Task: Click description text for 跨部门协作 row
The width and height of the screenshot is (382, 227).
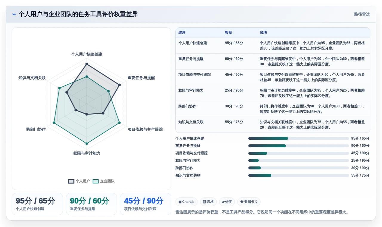Action: click(312, 109)
